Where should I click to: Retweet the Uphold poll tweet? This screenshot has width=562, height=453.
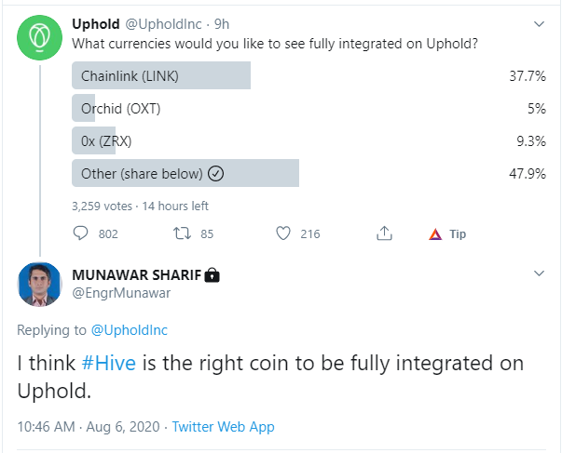tap(182, 233)
